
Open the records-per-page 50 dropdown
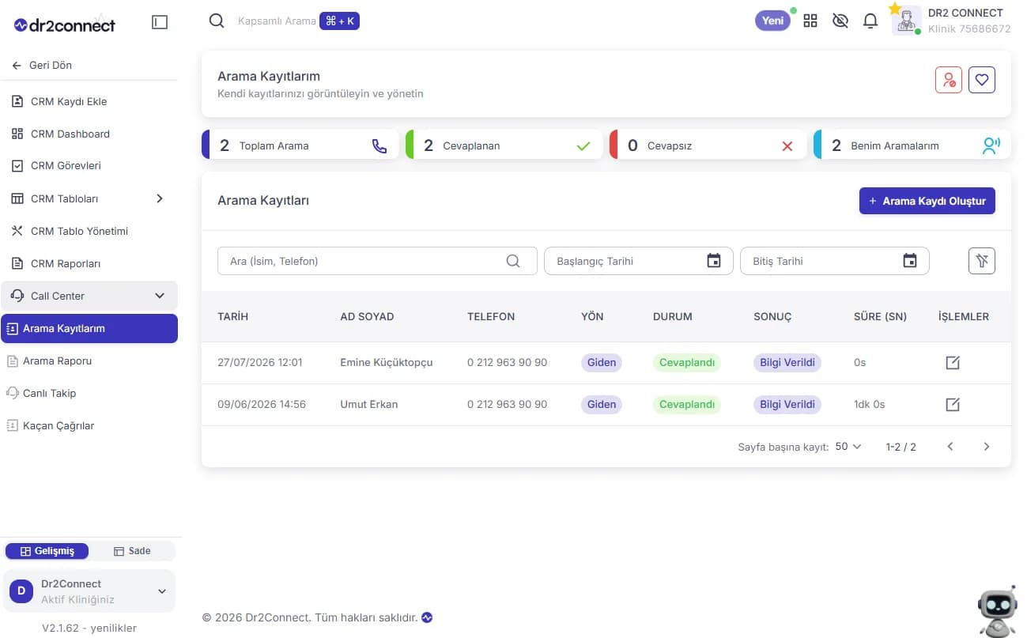pos(848,447)
